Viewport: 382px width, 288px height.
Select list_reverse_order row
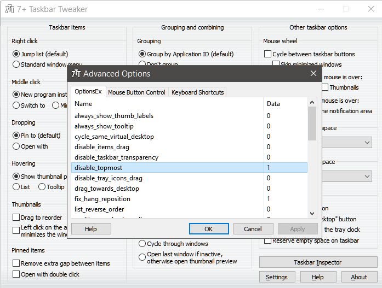189,209
